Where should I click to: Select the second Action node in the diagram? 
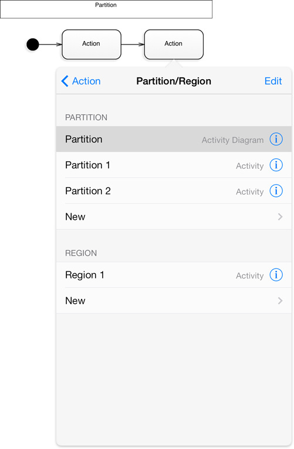coord(174,45)
